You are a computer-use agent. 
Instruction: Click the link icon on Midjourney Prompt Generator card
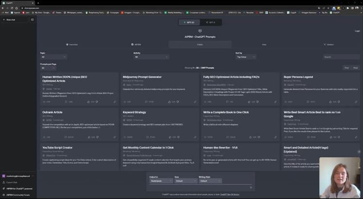tap(195, 102)
